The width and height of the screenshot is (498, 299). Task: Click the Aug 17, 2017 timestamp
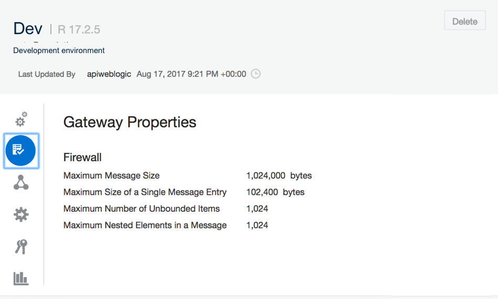pos(191,74)
